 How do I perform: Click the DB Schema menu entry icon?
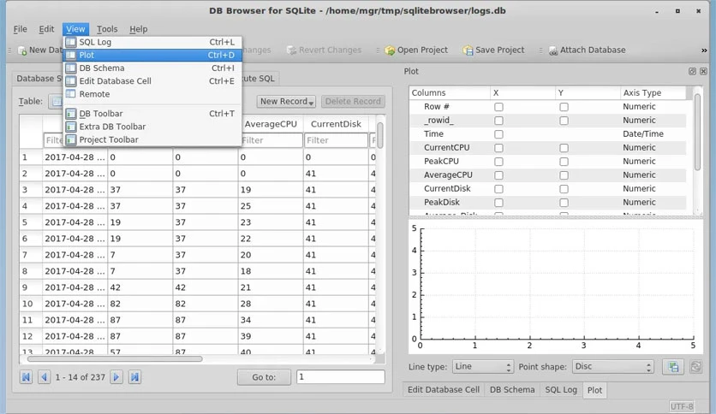(x=71, y=68)
